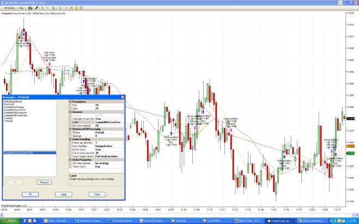The image size is (359, 224).
Task: Click the Remove button
Action: [44, 183]
